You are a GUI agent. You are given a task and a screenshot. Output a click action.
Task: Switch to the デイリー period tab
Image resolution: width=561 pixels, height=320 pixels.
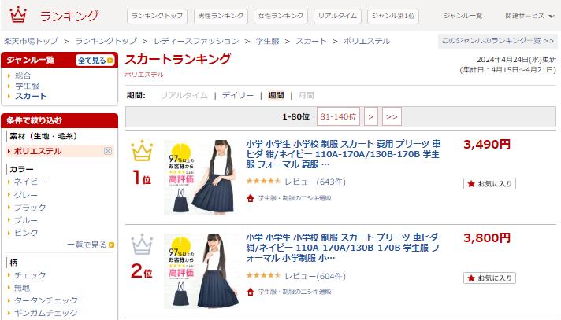pyautogui.click(x=238, y=95)
